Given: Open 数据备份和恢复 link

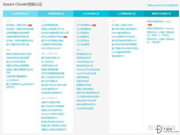Looking at the screenshot, I should pyautogui.click(x=84, y=85).
